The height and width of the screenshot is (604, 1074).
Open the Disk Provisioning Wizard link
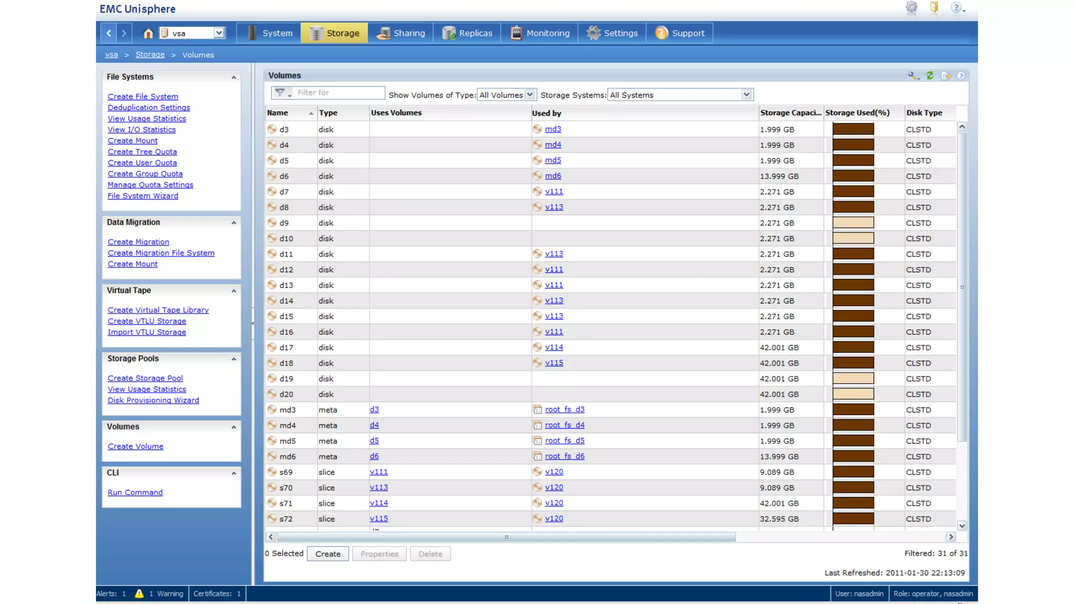click(x=153, y=401)
